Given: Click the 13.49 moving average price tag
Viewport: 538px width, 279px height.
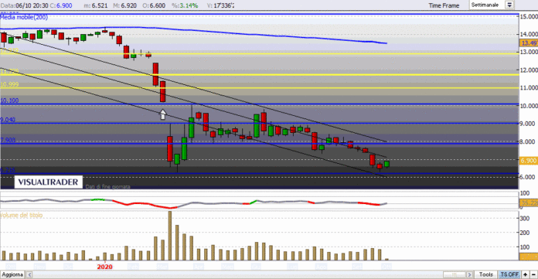Looking at the screenshot, I should [x=529, y=43].
